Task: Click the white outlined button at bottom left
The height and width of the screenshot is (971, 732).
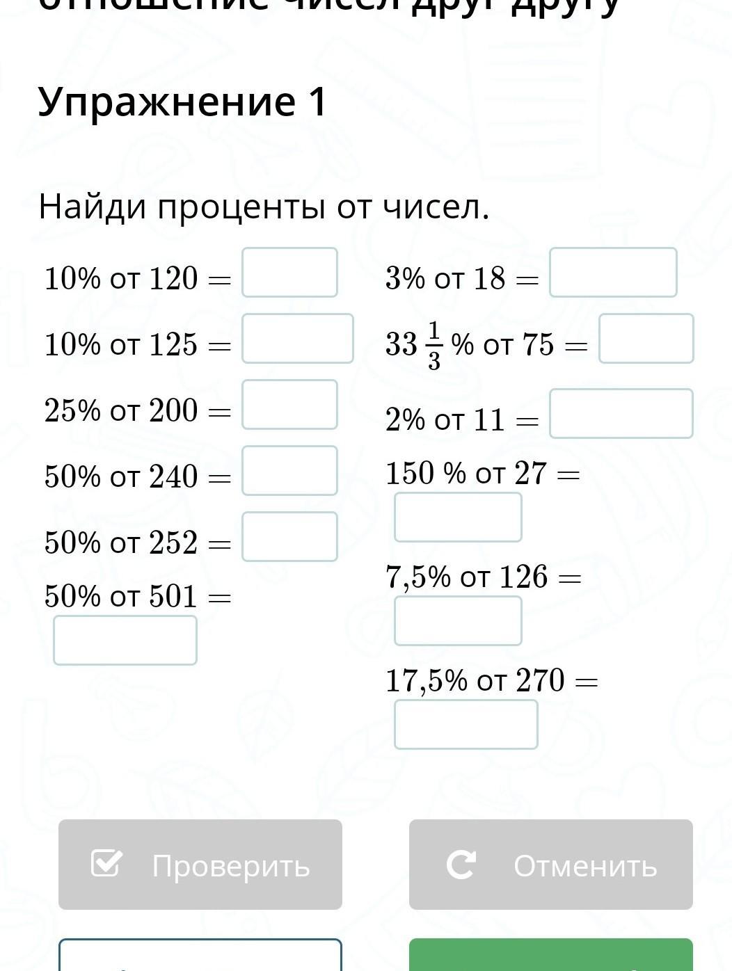Action: 200,956
